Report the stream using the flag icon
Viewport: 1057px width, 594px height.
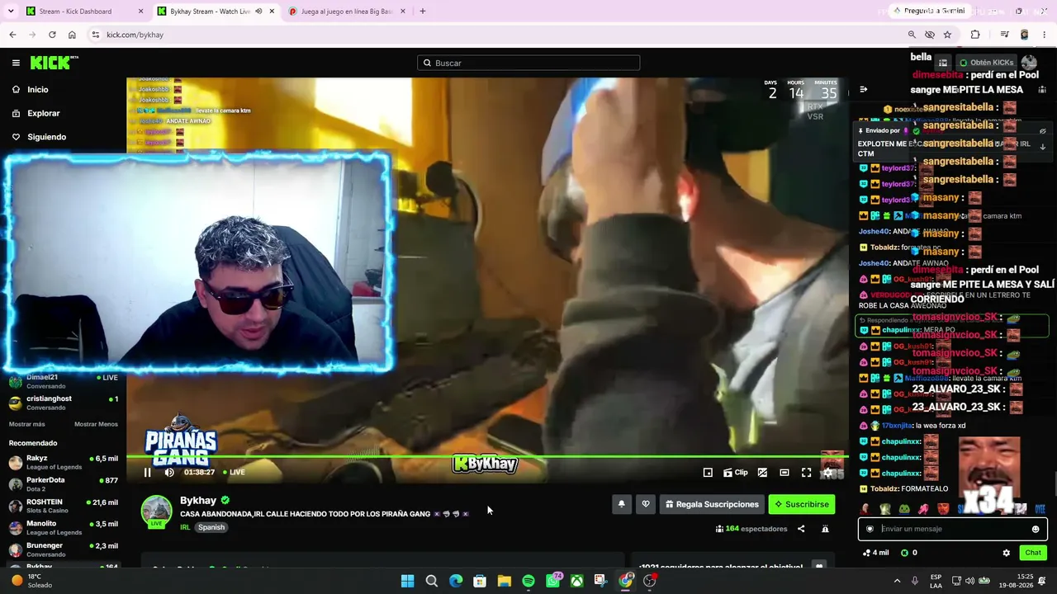pos(825,529)
